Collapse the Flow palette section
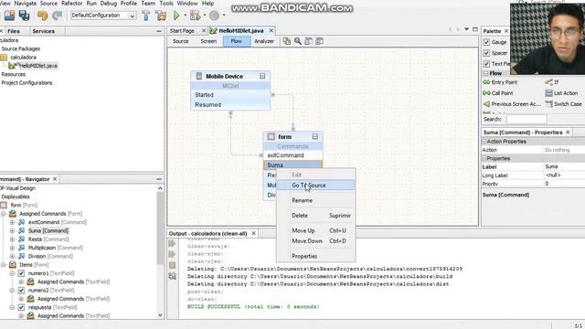 point(485,73)
